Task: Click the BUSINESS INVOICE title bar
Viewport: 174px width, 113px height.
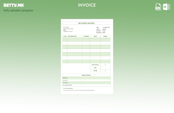Action: (x=86, y=23)
